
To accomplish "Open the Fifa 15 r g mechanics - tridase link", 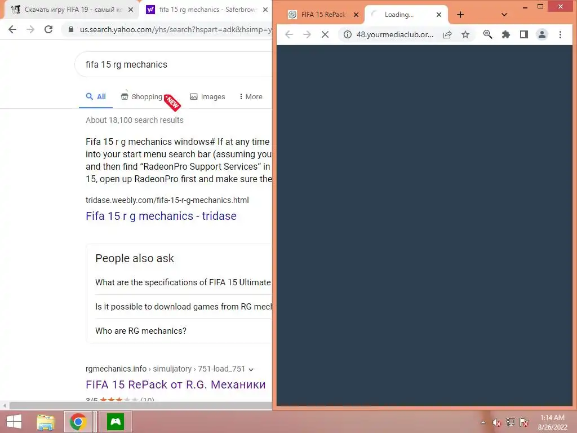I will coord(161,216).
